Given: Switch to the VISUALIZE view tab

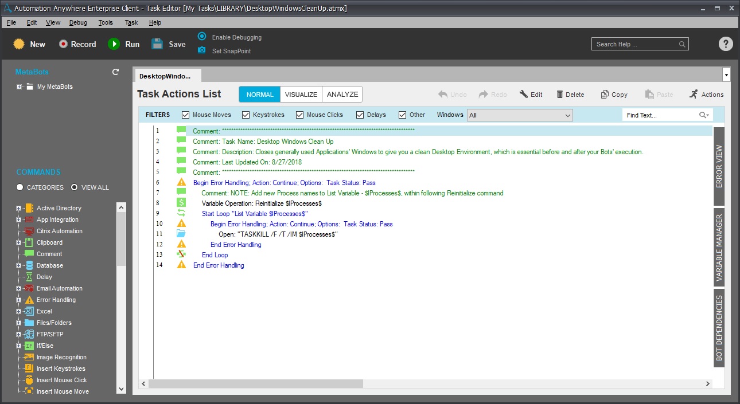Looking at the screenshot, I should 301,95.
